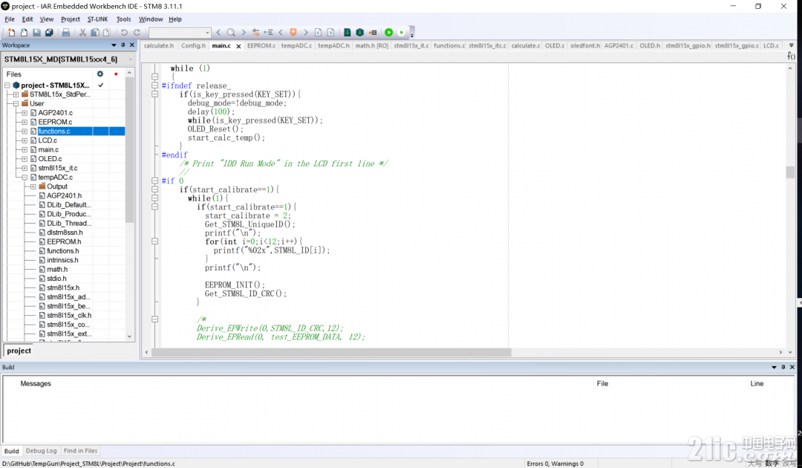Click the Find magnifier icon in toolbar

click(x=231, y=32)
